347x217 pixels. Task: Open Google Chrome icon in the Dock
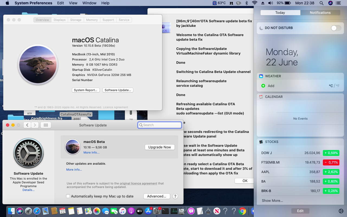point(242,211)
